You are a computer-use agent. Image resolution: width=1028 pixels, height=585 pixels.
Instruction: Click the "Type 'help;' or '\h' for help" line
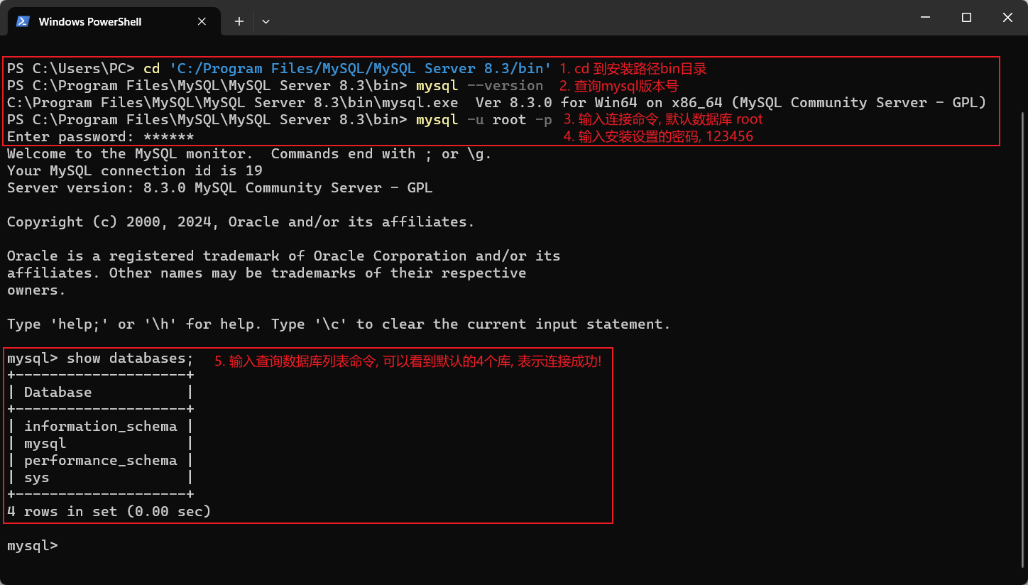(339, 324)
